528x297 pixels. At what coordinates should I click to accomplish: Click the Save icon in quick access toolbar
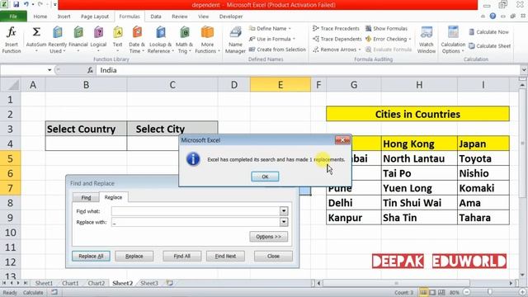pyautogui.click(x=16, y=5)
